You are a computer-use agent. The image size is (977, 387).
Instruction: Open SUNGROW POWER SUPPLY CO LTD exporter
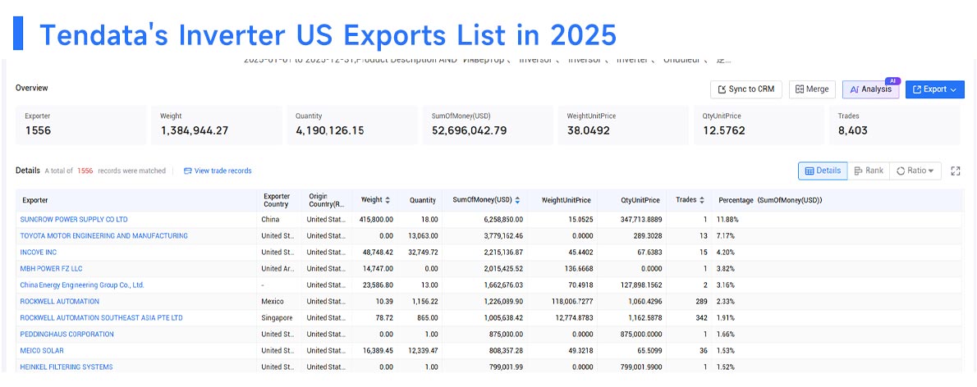coord(74,220)
